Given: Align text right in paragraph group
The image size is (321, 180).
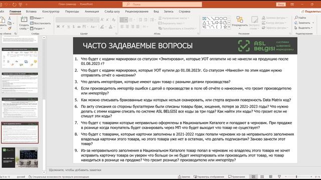Looking at the screenshot, I should click(132, 26).
